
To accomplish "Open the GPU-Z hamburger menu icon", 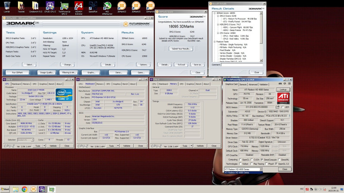I will (x=289, y=84).
